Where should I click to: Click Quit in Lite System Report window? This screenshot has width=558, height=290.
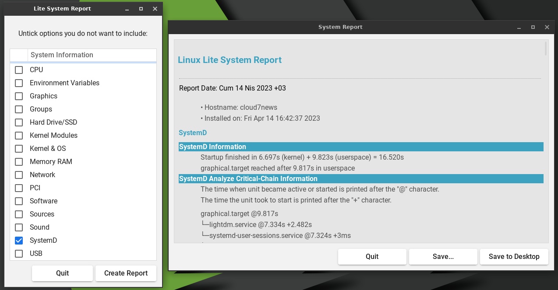(62, 273)
